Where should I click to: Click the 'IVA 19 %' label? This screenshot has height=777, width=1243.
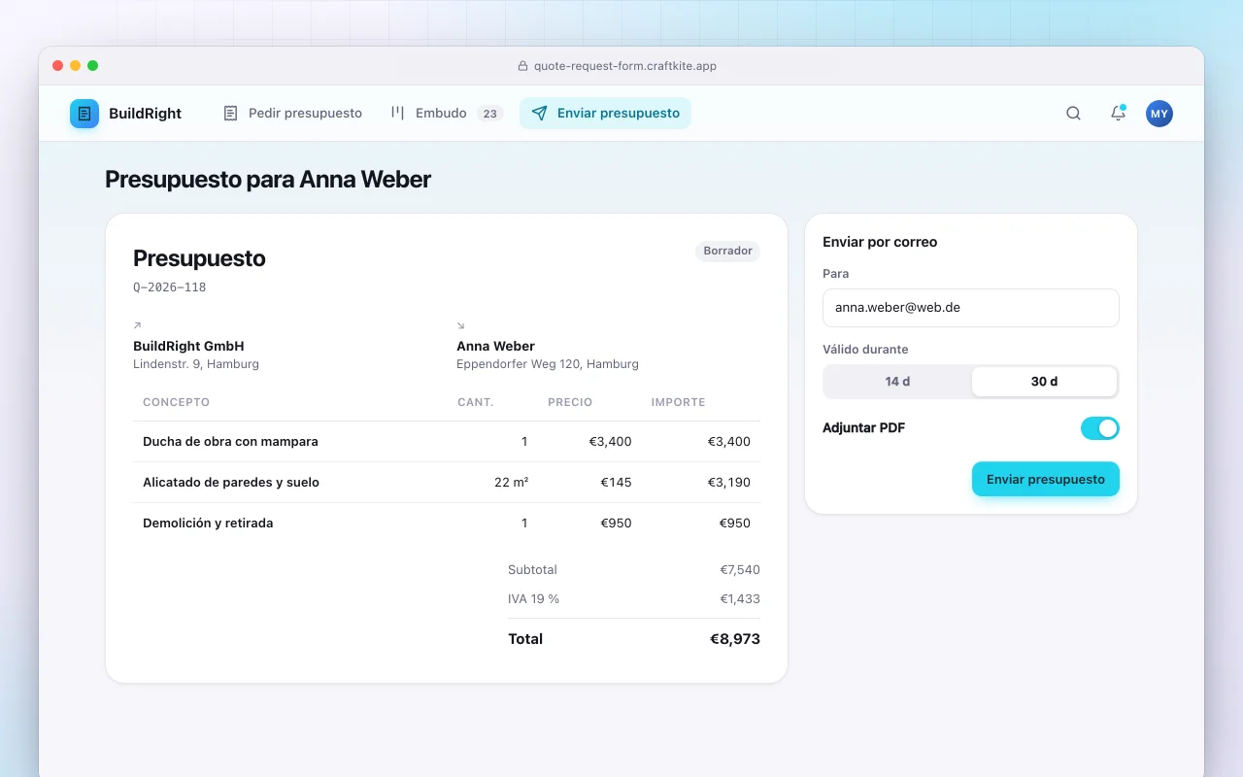point(534,599)
